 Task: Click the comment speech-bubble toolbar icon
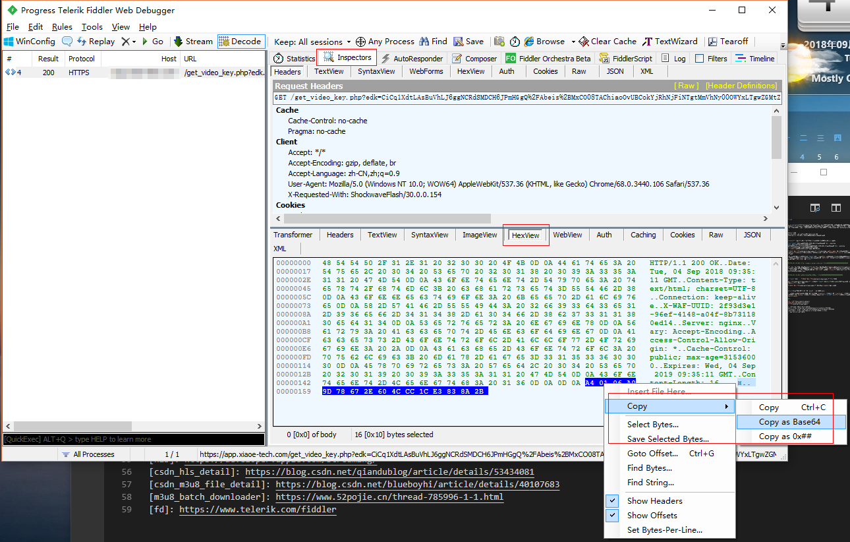click(67, 41)
